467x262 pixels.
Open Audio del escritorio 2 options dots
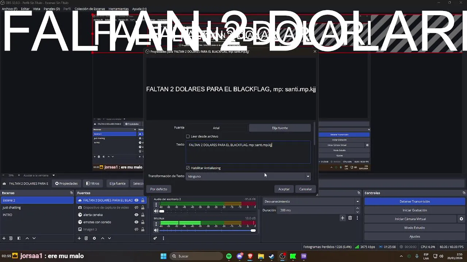[156, 205]
